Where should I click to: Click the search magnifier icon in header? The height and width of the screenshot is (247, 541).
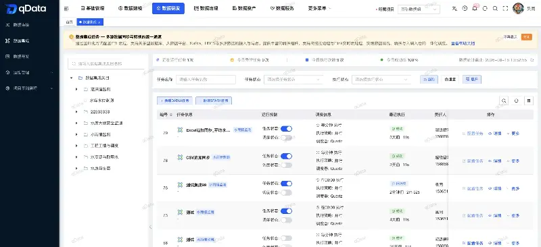(x=495, y=9)
